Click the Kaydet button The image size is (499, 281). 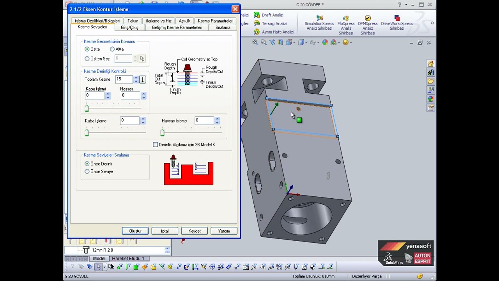click(195, 231)
